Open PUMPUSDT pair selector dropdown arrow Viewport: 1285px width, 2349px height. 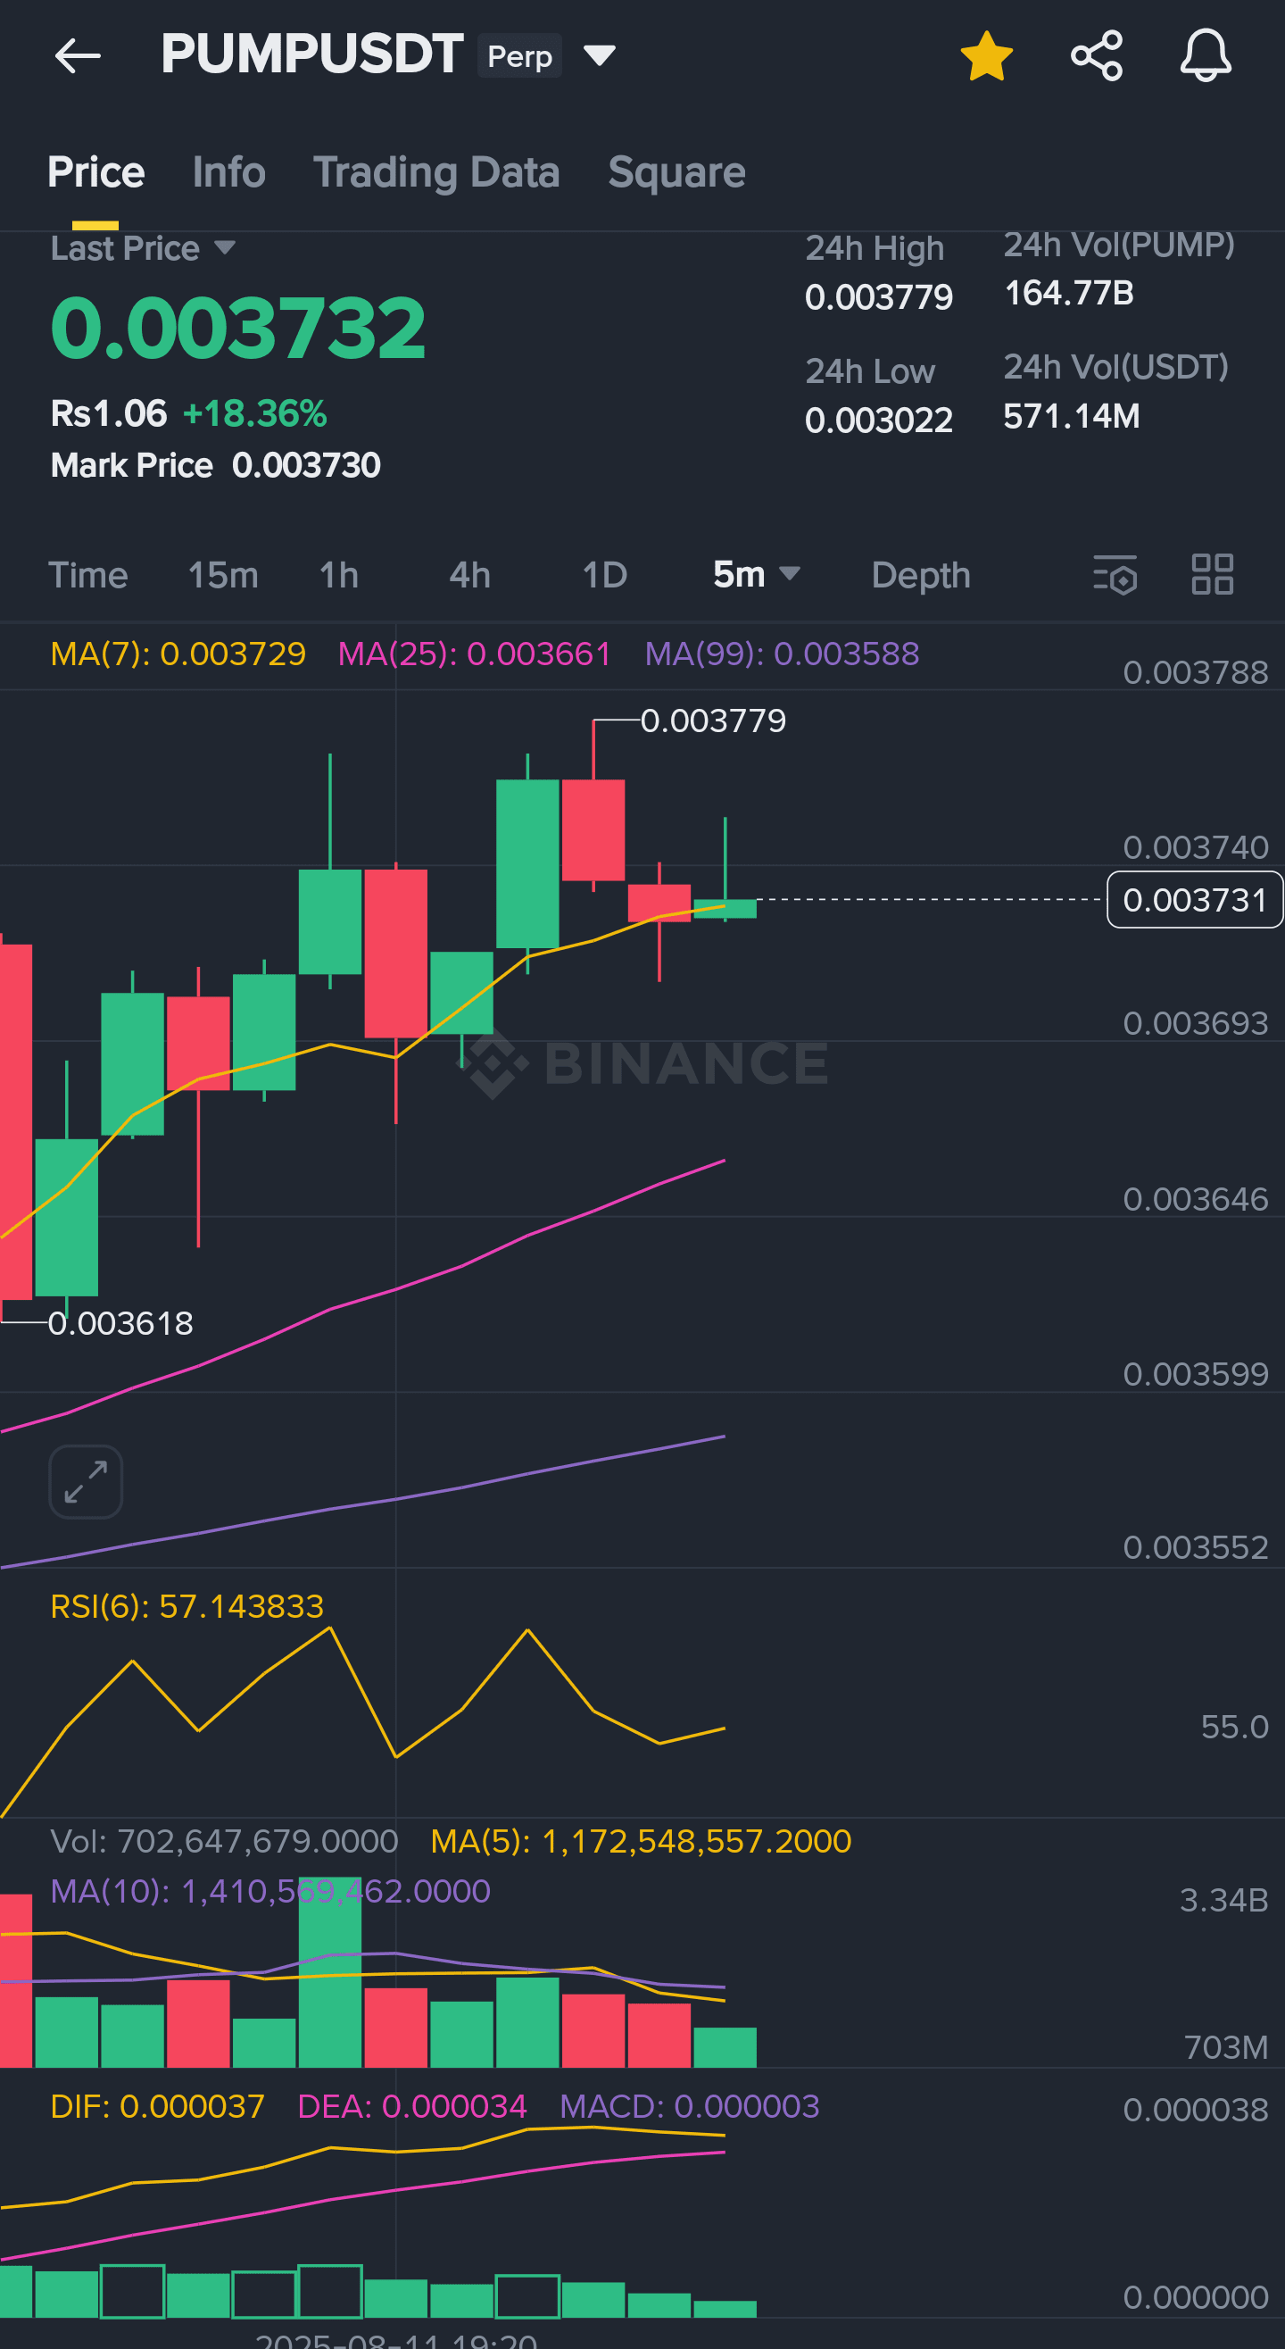click(x=600, y=56)
